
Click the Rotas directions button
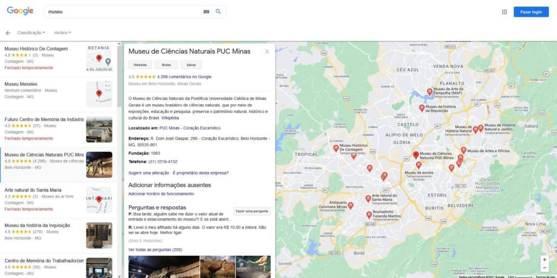click(x=166, y=65)
